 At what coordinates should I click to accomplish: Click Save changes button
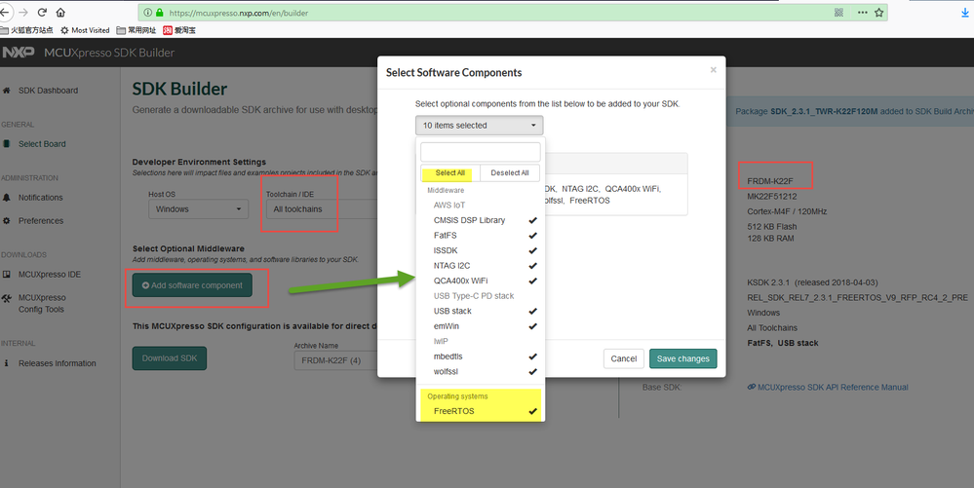point(682,358)
